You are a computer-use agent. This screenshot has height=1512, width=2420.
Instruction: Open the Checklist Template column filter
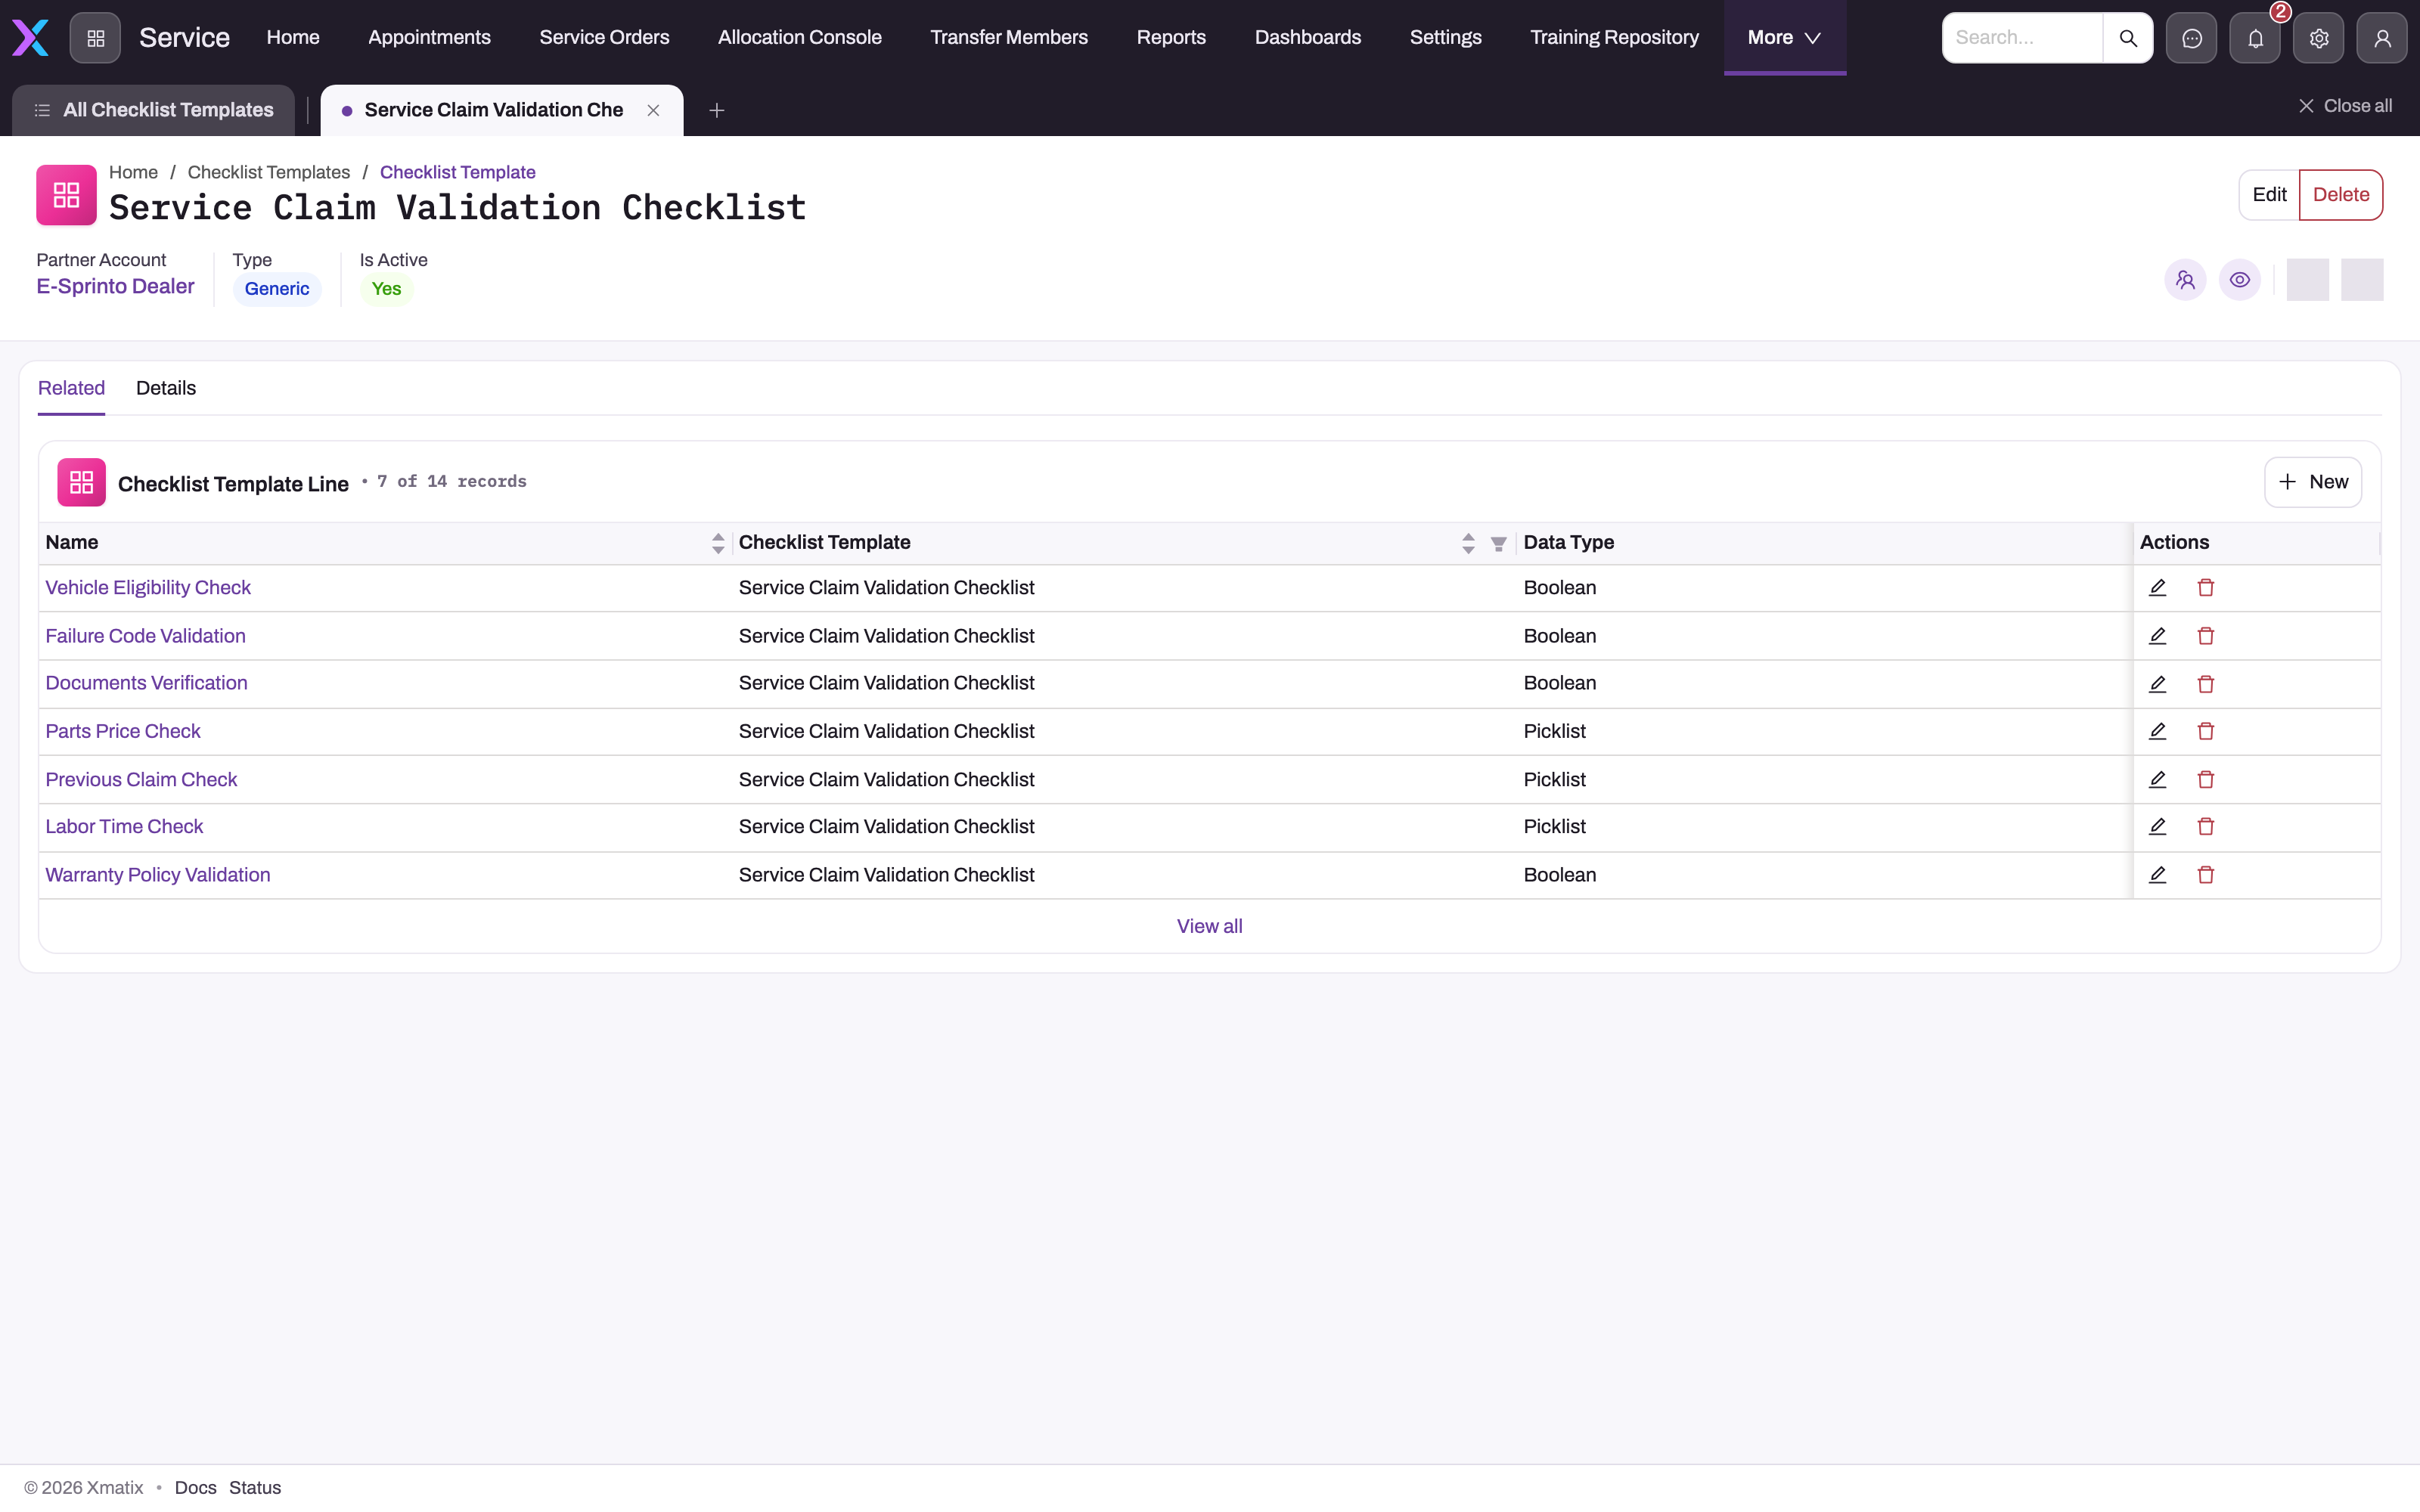click(1498, 544)
